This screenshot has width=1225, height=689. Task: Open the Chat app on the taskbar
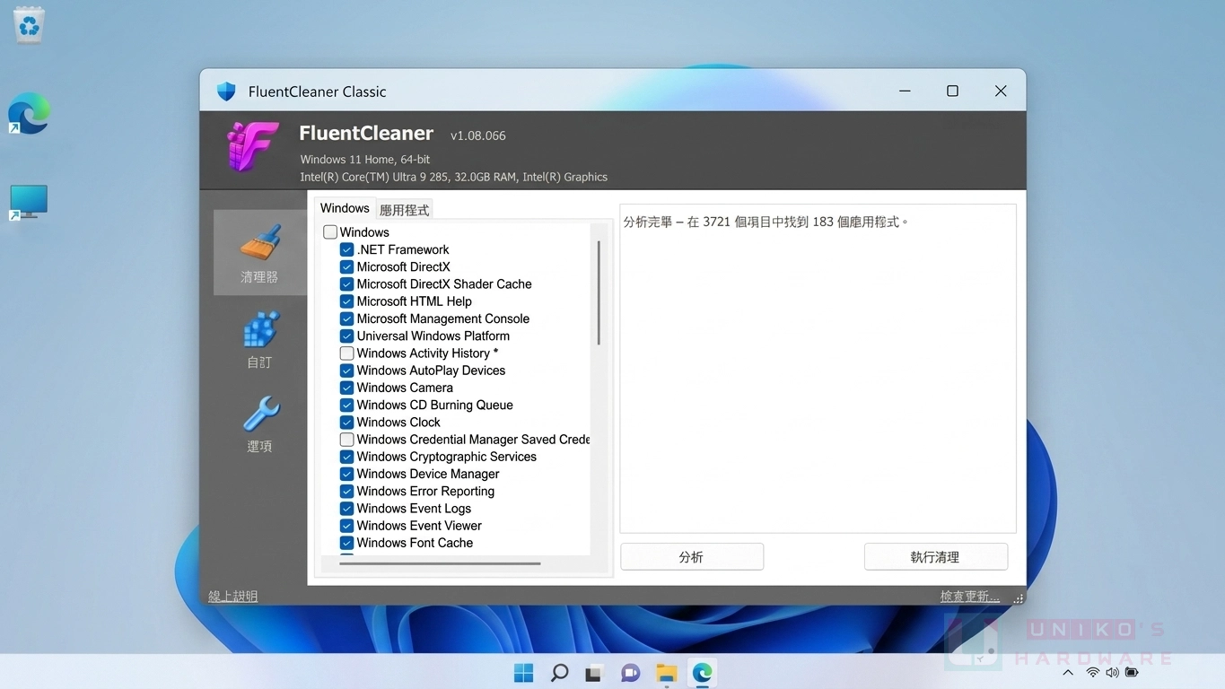[631, 673]
